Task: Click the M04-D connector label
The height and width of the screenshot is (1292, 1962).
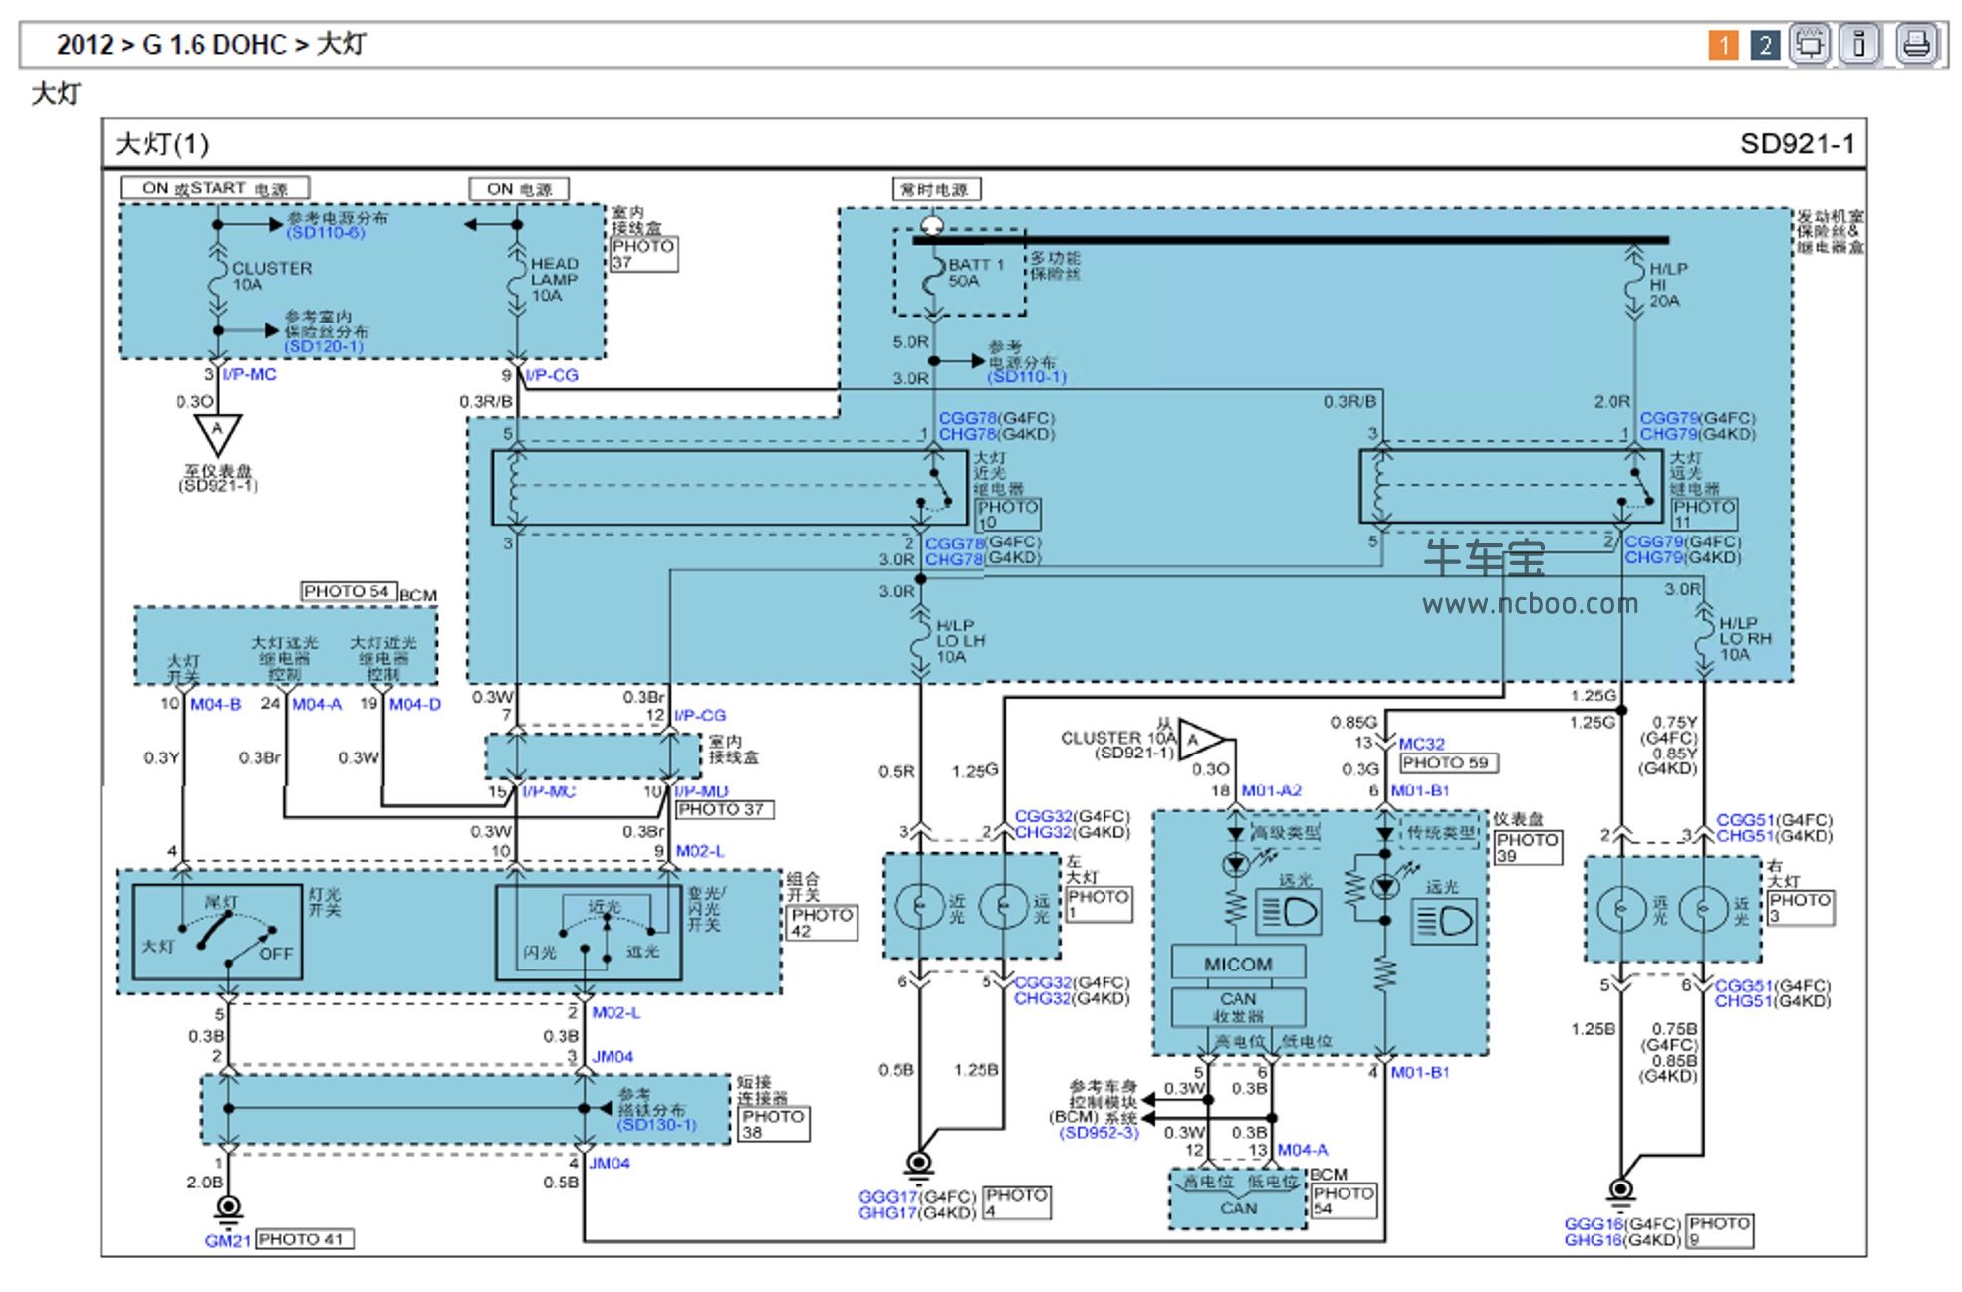Action: [x=415, y=705]
